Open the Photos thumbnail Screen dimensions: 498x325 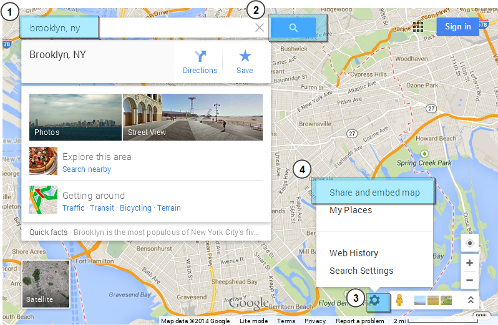pyautogui.click(x=76, y=117)
